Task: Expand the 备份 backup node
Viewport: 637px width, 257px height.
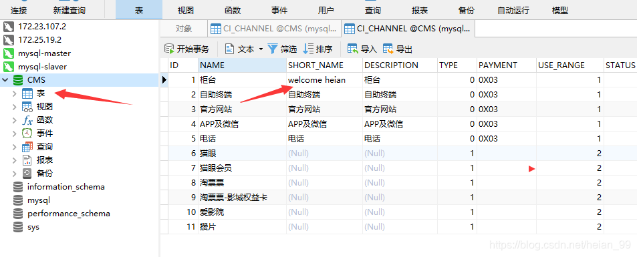Action: click(15, 174)
